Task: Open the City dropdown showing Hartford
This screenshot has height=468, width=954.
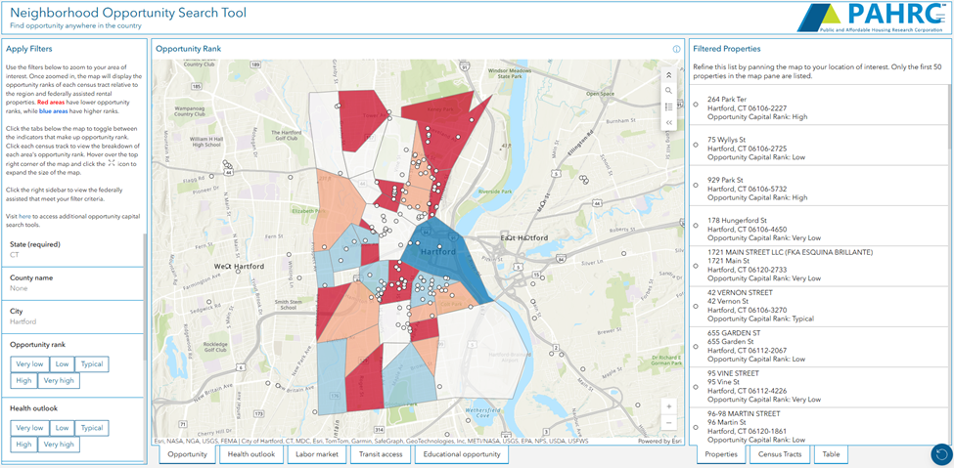Action: click(x=73, y=320)
